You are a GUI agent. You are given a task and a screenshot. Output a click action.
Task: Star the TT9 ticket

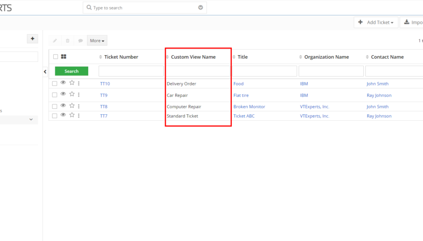pyautogui.click(x=72, y=94)
